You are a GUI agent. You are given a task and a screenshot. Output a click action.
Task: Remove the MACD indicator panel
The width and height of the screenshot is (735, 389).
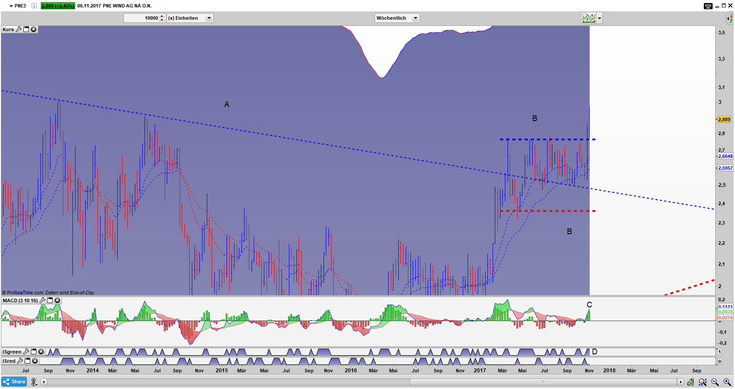pyautogui.click(x=57, y=300)
